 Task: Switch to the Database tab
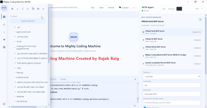(171, 9)
